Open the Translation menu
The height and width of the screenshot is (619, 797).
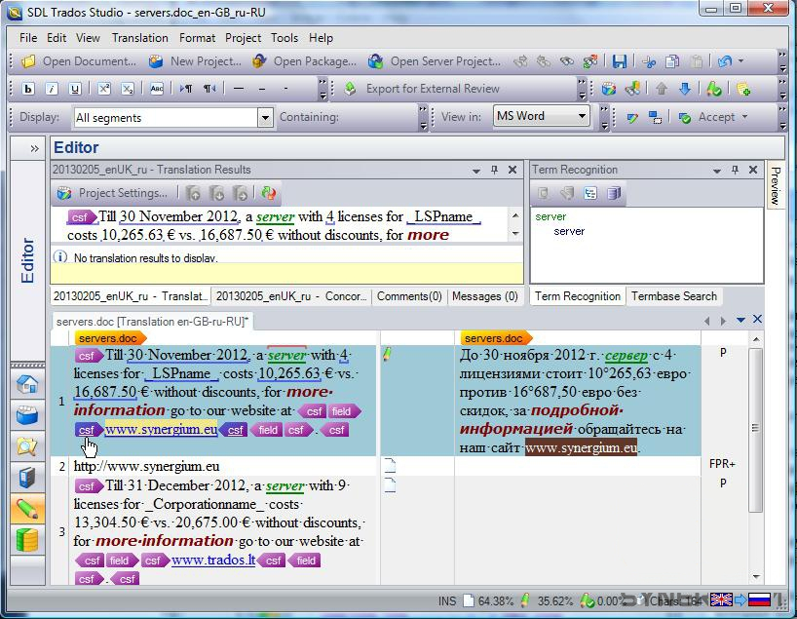(139, 38)
